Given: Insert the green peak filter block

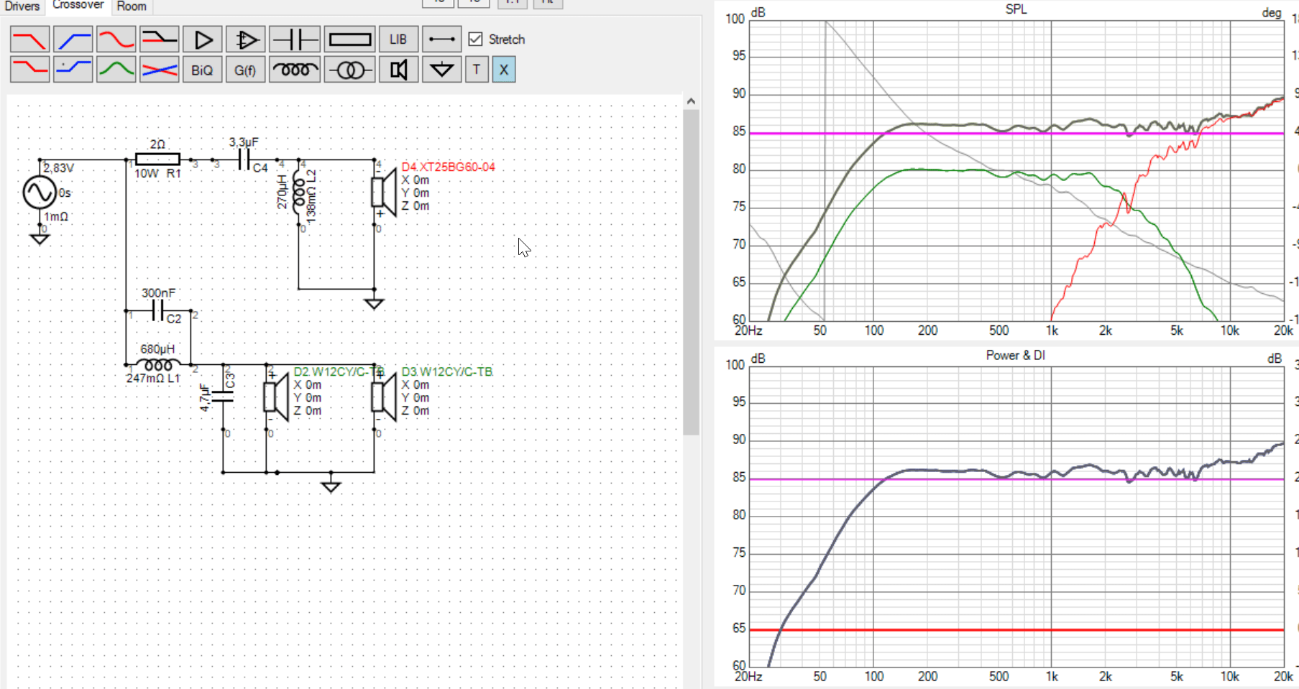Looking at the screenshot, I should (116, 70).
